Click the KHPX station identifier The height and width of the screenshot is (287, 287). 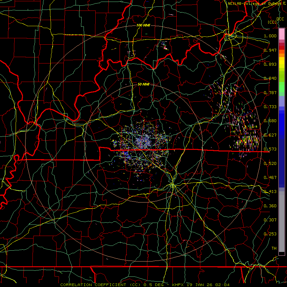[178, 285]
